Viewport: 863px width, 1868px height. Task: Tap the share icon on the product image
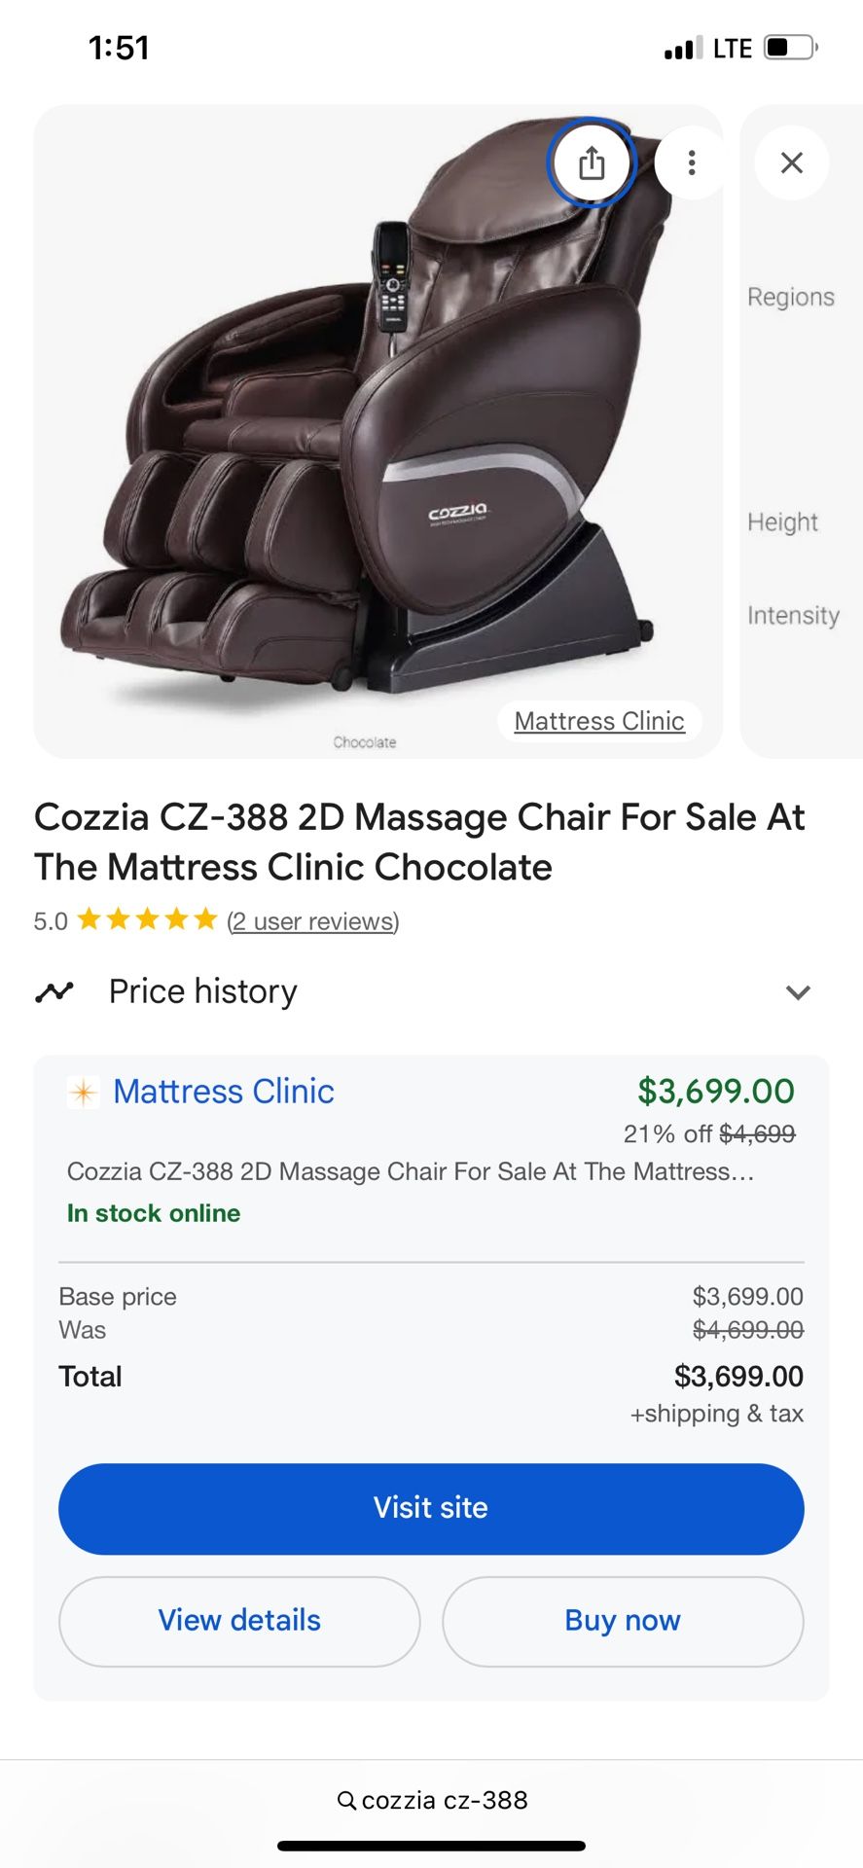click(x=592, y=163)
